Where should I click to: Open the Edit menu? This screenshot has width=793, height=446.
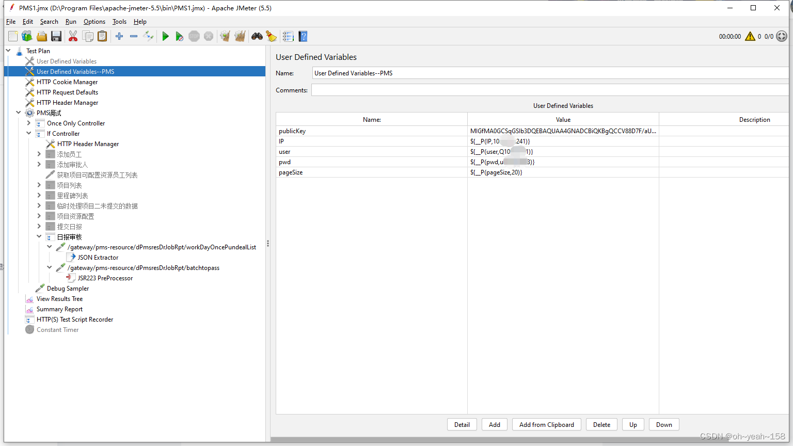point(28,22)
